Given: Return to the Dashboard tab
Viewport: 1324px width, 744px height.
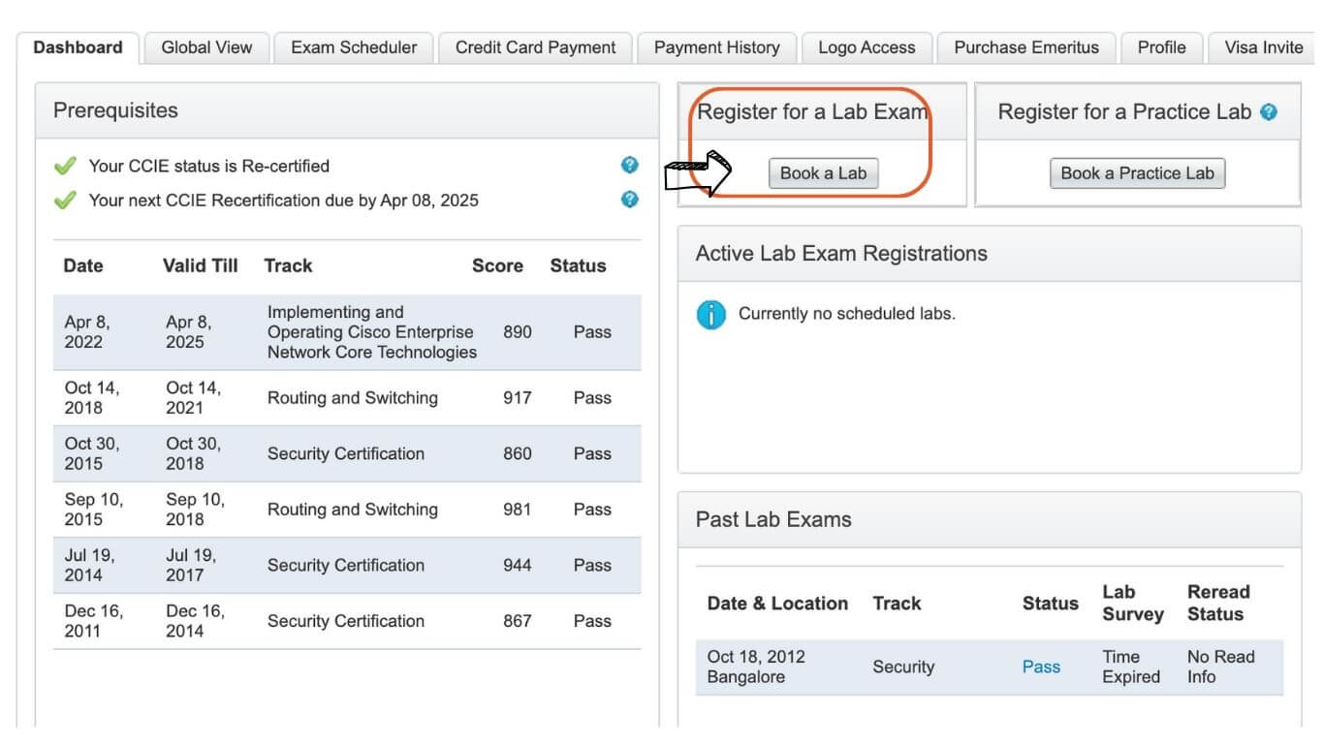Looking at the screenshot, I should 78,46.
